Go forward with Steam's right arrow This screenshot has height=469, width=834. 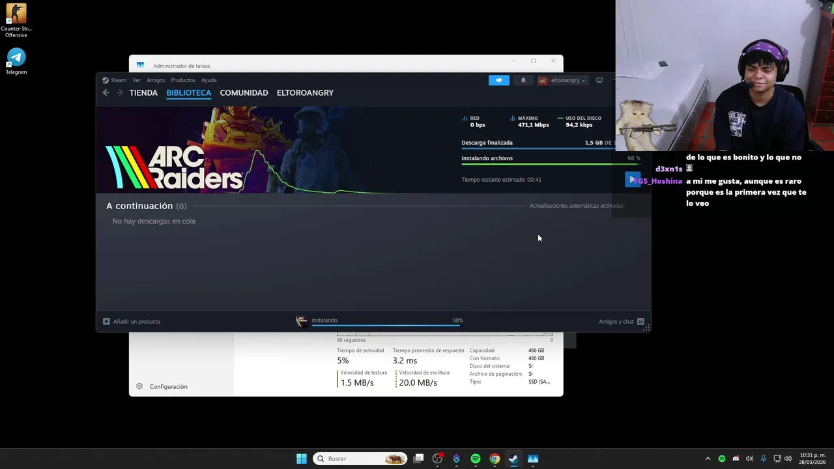tap(119, 92)
